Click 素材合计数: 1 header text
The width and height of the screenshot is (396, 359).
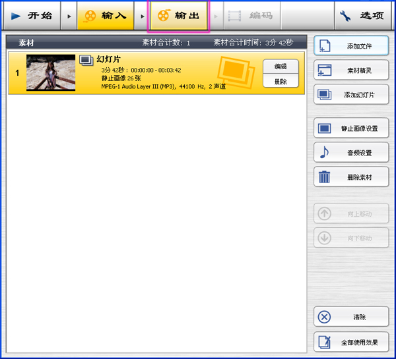[x=166, y=42]
